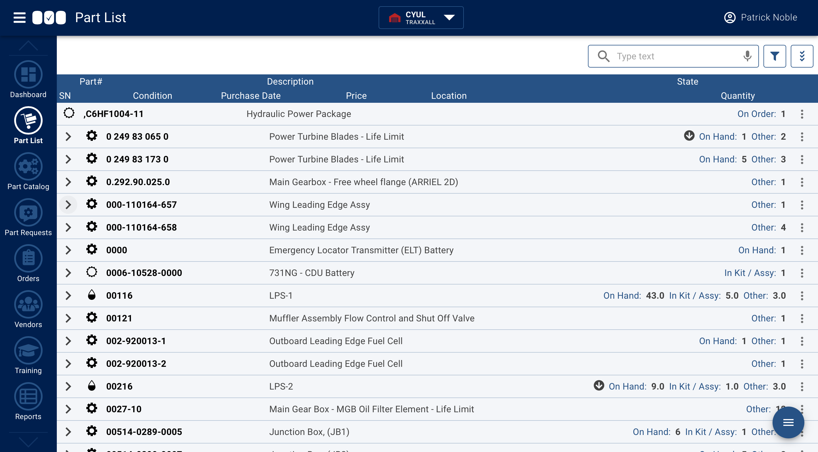The image size is (818, 452).
Task: Activate voice search with the microphone icon
Action: coord(747,56)
